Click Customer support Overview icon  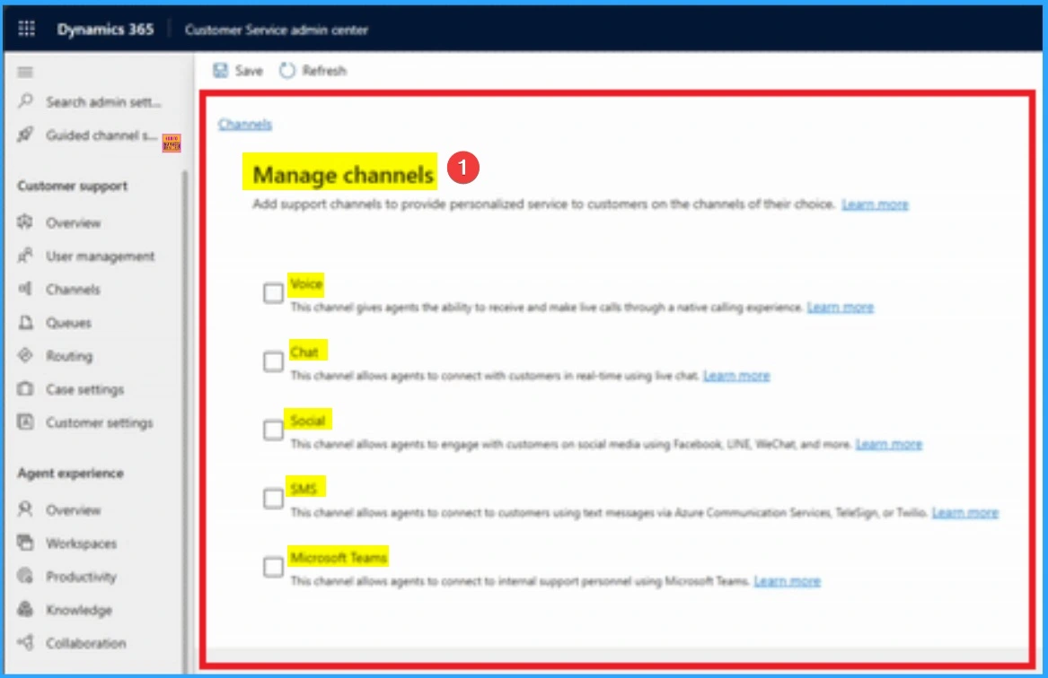pos(25,222)
